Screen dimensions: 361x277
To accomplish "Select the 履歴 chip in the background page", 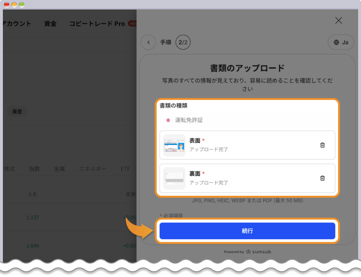I will coord(17,111).
